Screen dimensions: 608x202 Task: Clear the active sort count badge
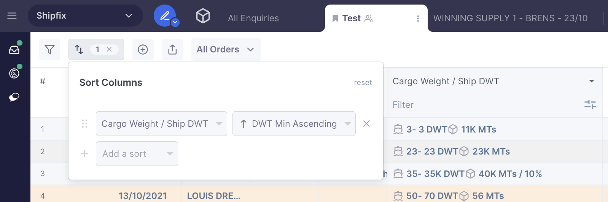tap(109, 49)
